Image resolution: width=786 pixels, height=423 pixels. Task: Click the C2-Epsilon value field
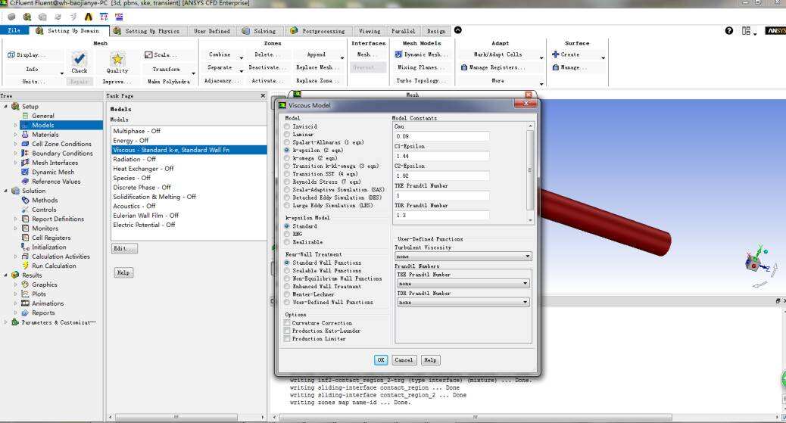(x=441, y=176)
